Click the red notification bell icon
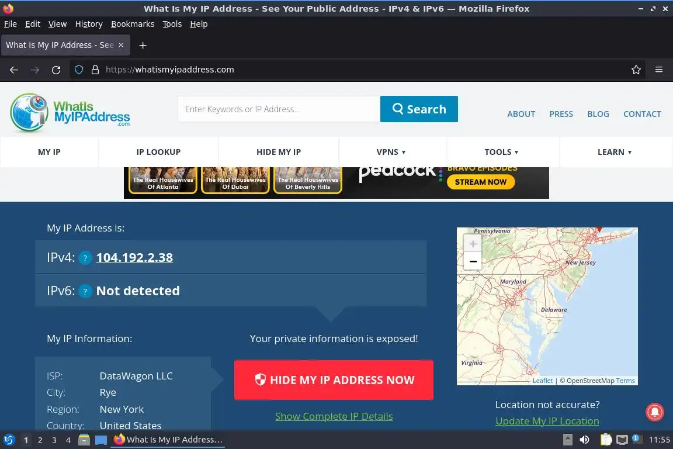The image size is (673, 449). (x=654, y=412)
